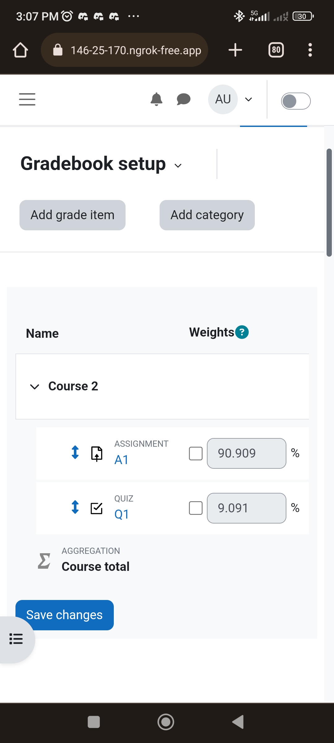The width and height of the screenshot is (334, 743).
Task: Select the move arrow for A1
Action: tap(75, 452)
